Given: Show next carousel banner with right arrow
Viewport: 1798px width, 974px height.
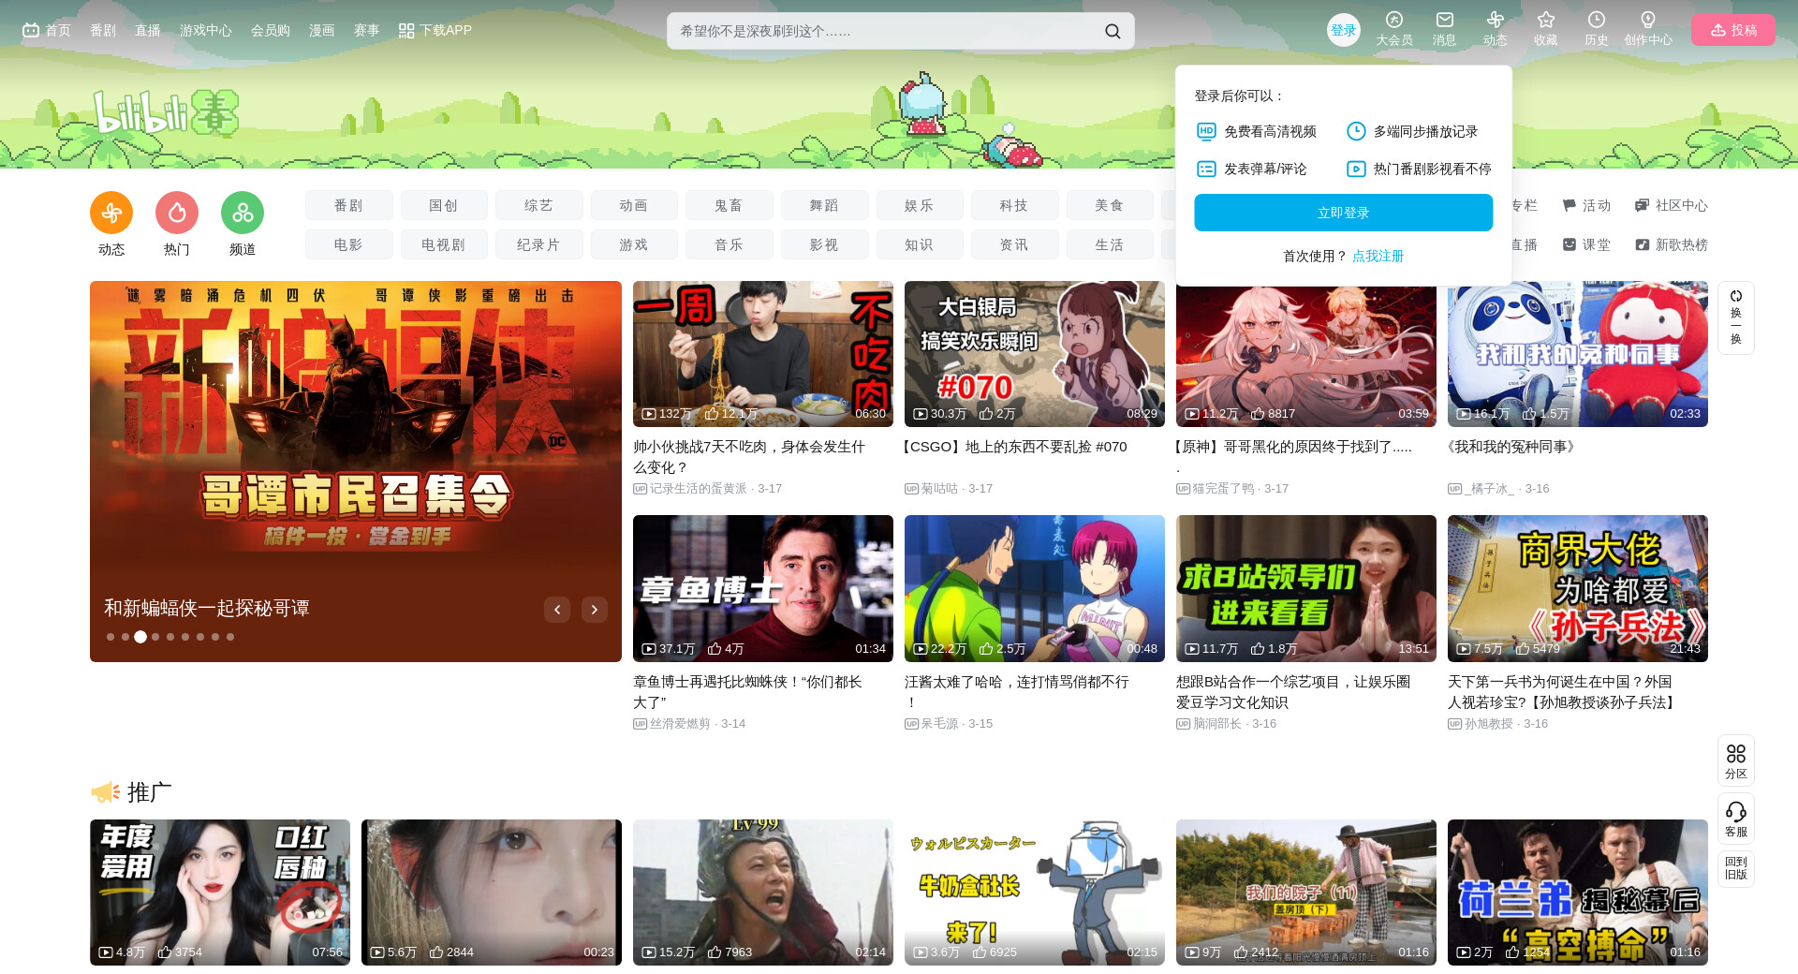Looking at the screenshot, I should click(x=595, y=610).
